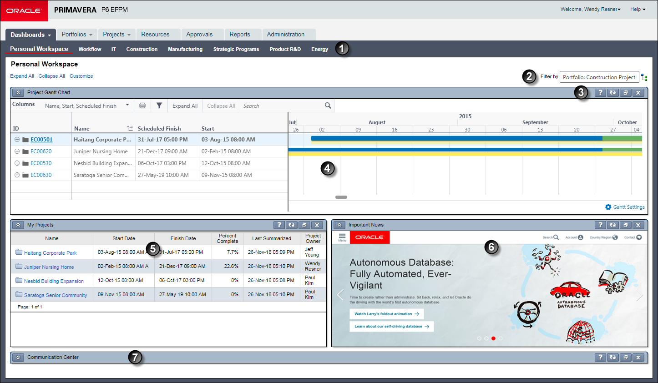Screen dimensions: 658x383
Task: Refresh the Important News portlet
Action: coord(613,225)
